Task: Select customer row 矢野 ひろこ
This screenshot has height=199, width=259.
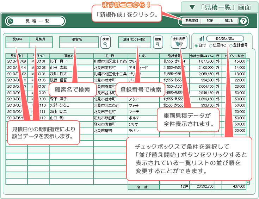Action: point(71,105)
